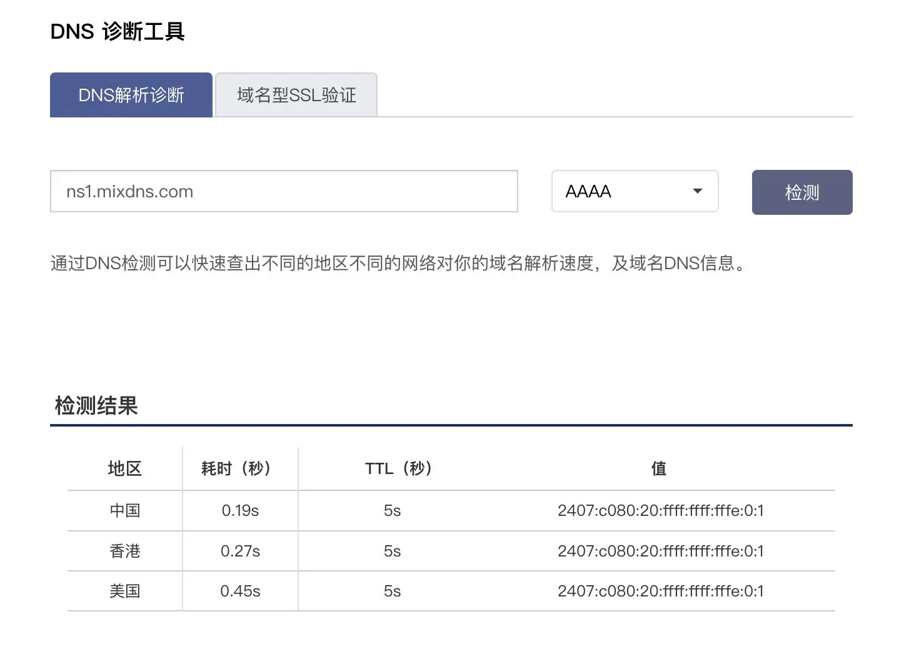Click the 检测结果 section heading
Screen dimensions: 904x667
click(96, 405)
